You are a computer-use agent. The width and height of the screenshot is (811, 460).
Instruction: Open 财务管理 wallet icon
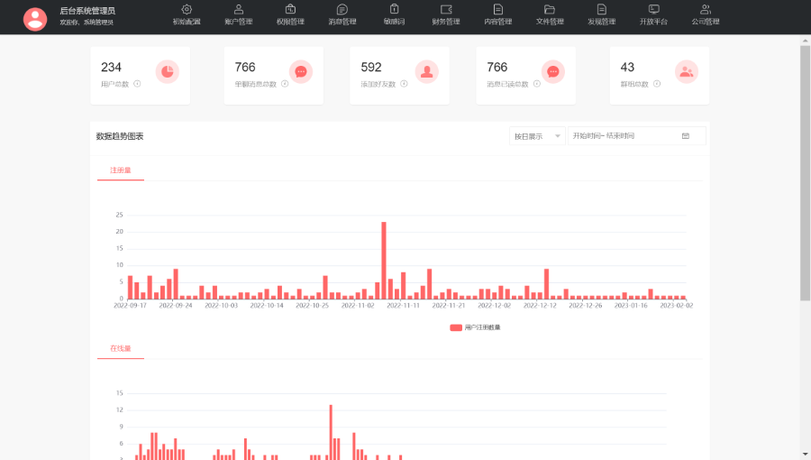click(x=446, y=9)
